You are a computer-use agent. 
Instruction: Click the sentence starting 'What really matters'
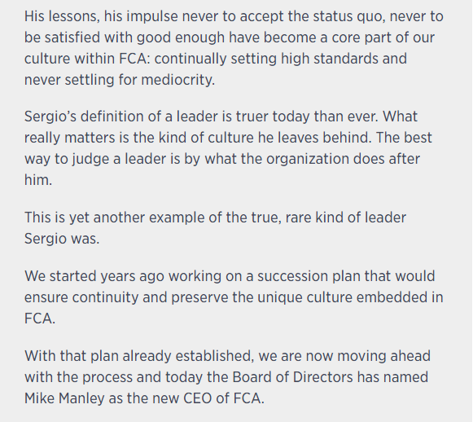[x=228, y=127]
